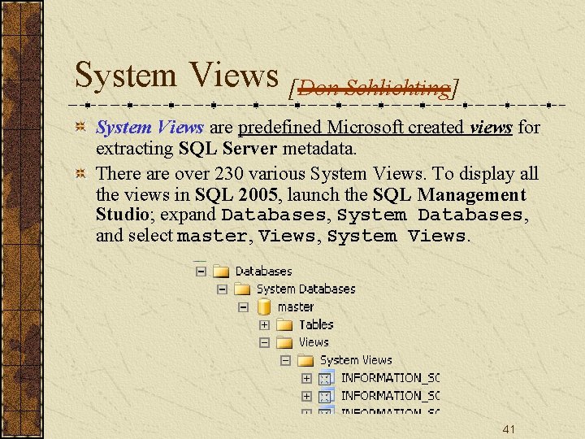Click the first INFORMATION_SC view icon
This screenshot has height=439, width=585.
pyautogui.click(x=326, y=378)
